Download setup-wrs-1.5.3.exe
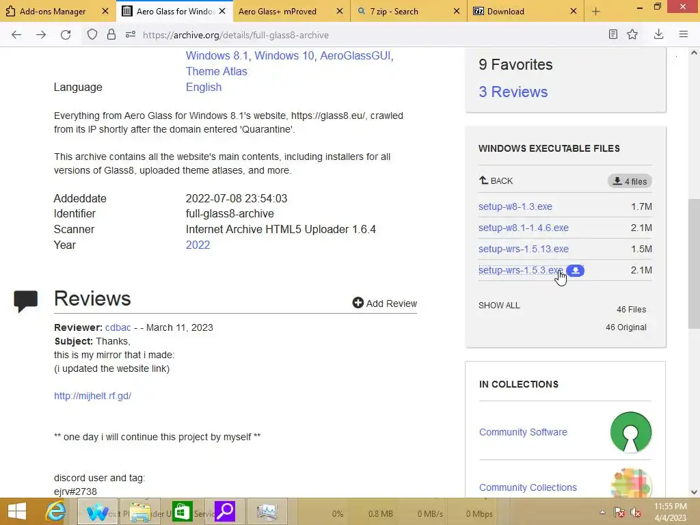 (520, 271)
